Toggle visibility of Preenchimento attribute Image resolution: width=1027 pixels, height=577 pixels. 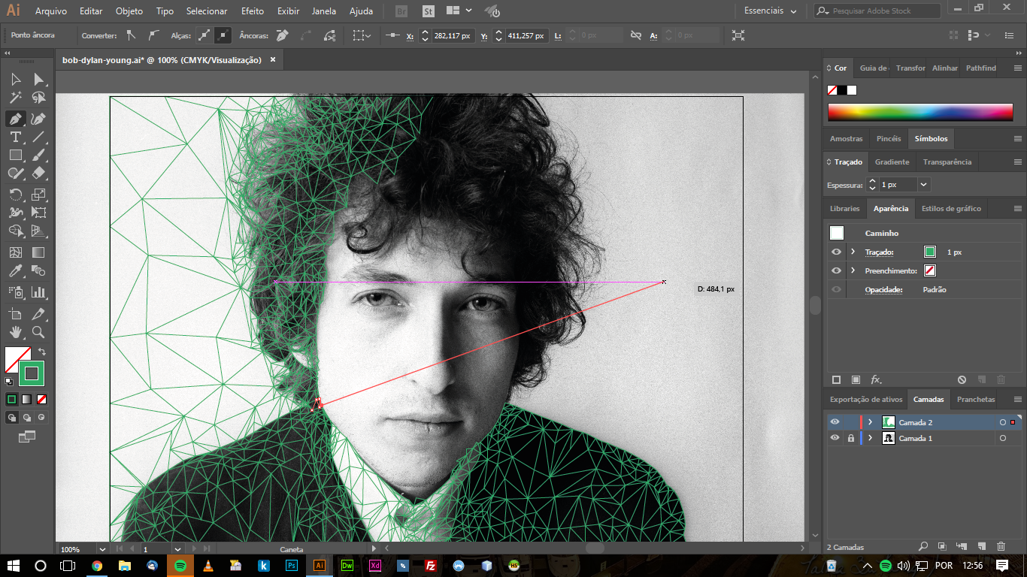[836, 270]
